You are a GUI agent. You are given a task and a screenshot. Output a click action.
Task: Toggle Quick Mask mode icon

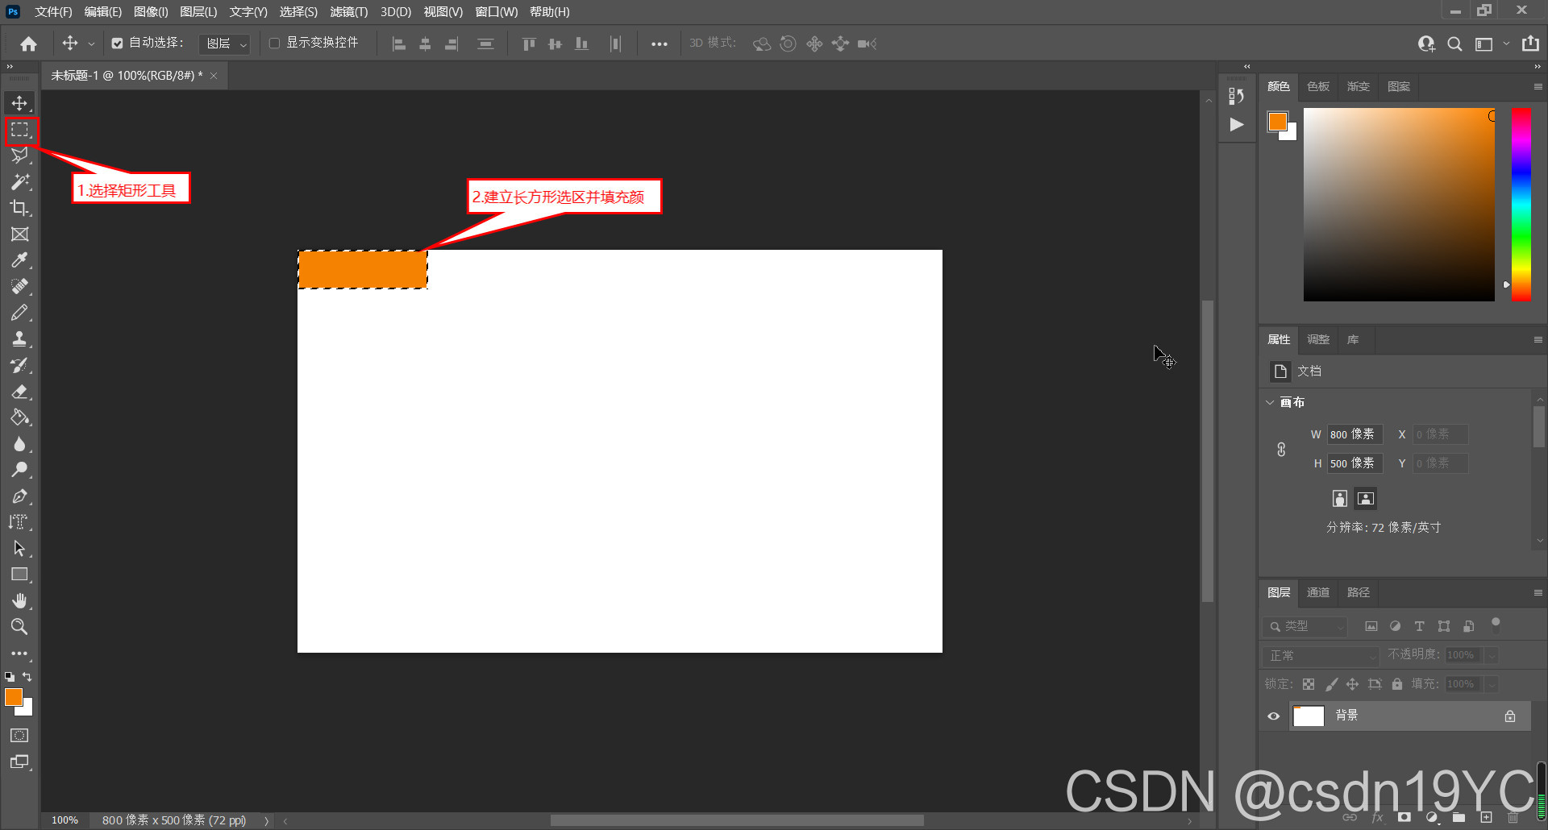point(19,736)
